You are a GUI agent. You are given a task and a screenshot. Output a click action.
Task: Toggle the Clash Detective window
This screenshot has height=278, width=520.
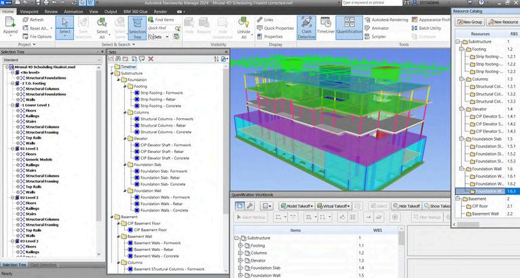(306, 28)
